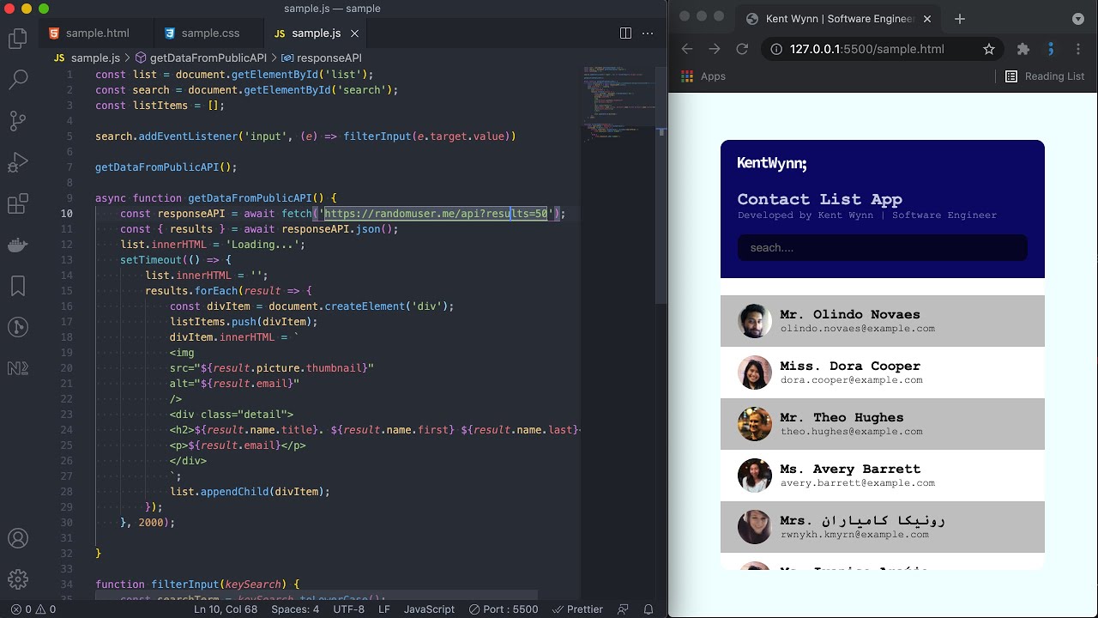
Task: Click avery.barrett@example.com email text
Action: coord(858,483)
